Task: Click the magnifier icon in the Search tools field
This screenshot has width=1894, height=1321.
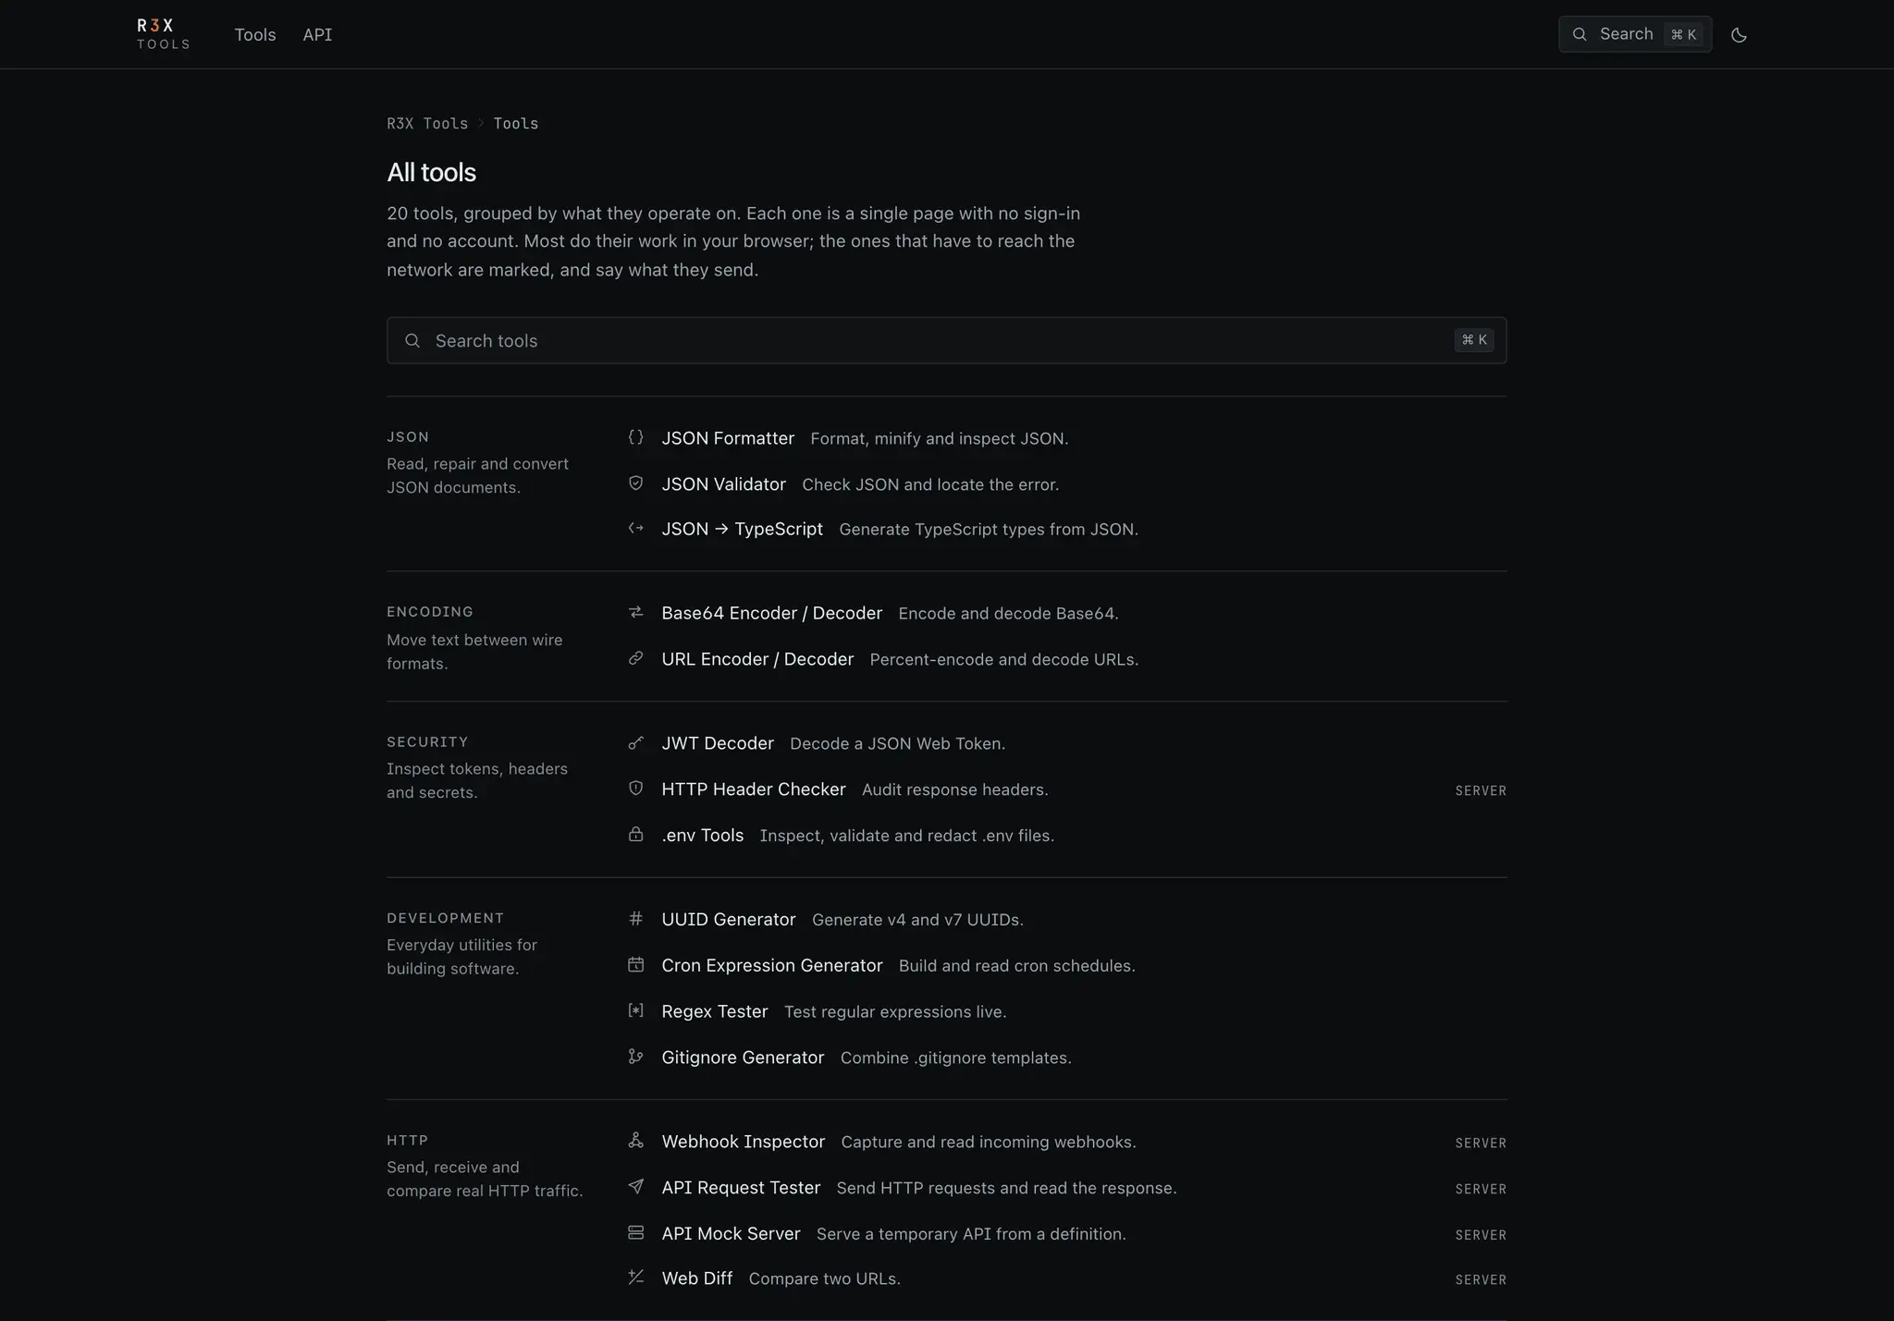Action: 412,340
